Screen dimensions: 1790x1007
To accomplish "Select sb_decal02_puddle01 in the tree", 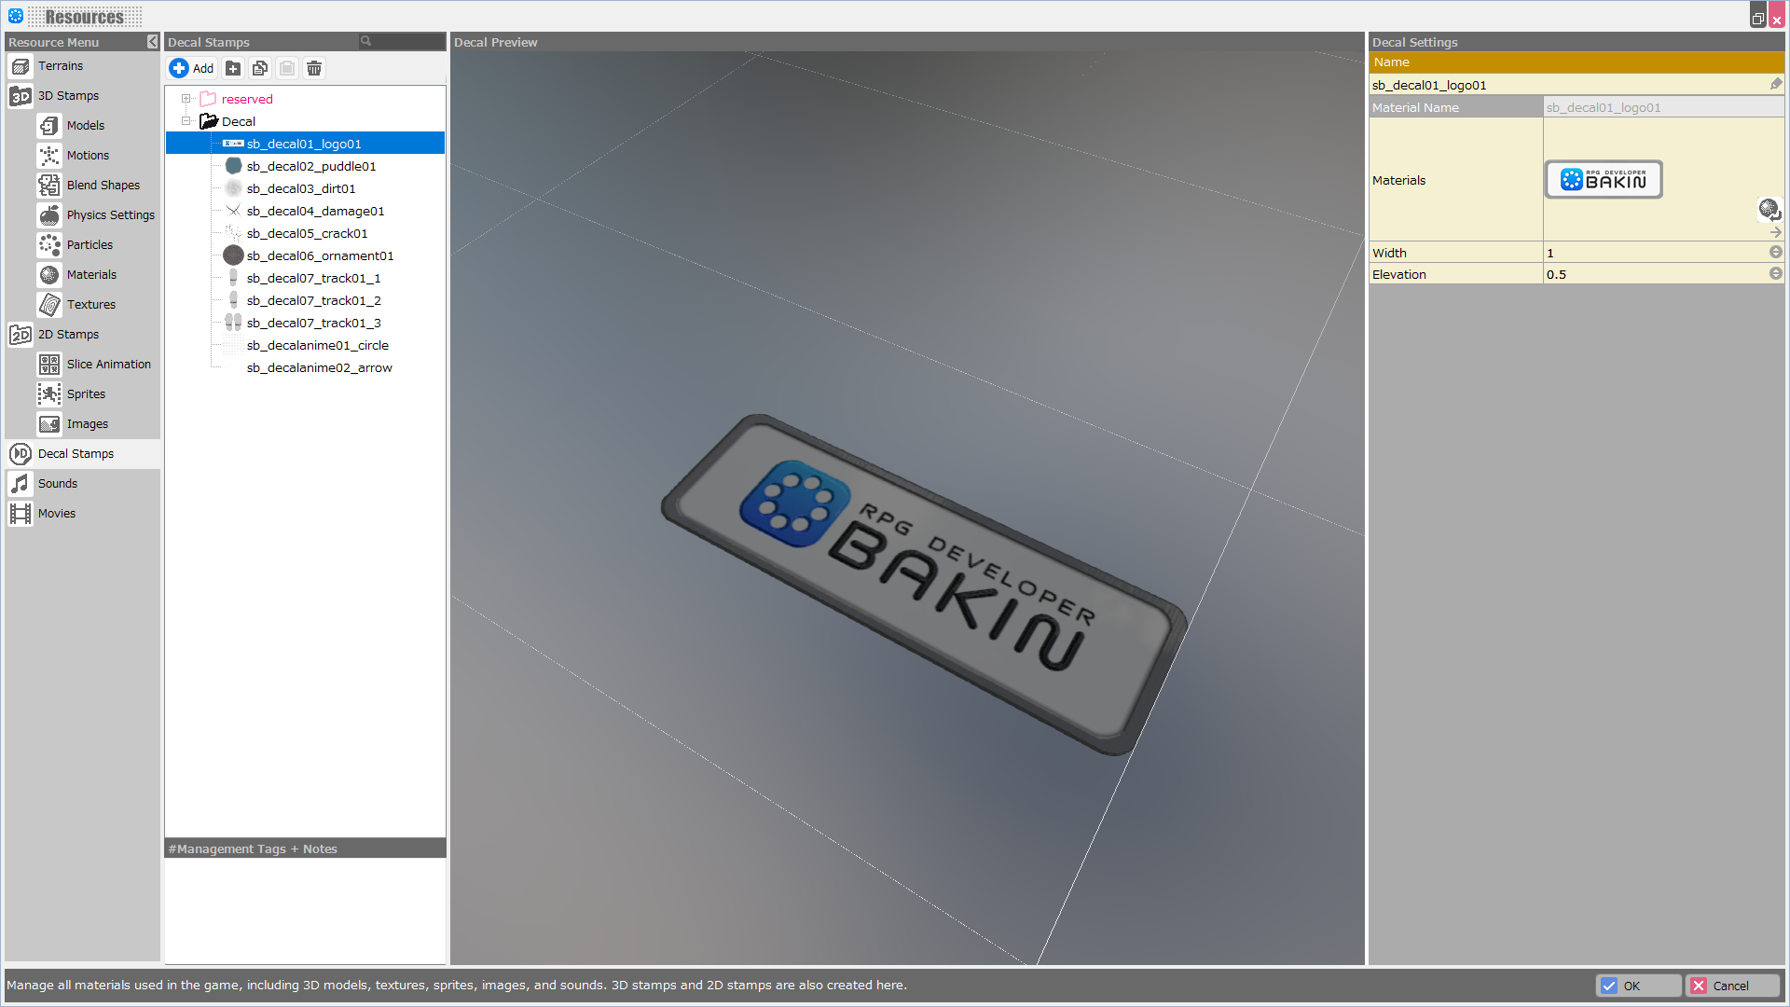I will click(x=311, y=166).
